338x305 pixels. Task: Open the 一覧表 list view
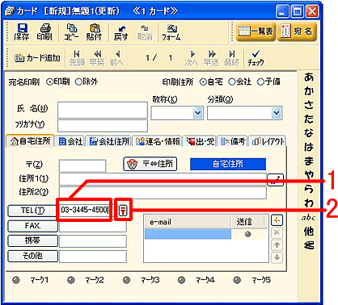coord(256,31)
